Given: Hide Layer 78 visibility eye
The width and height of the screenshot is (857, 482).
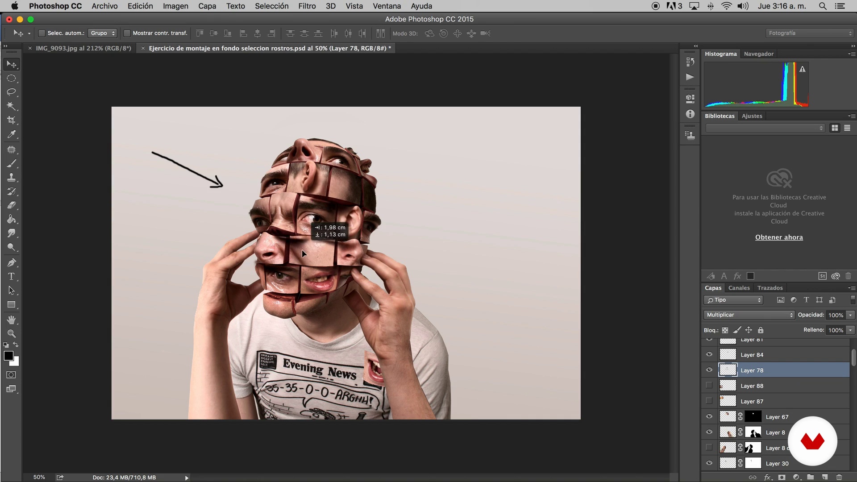Looking at the screenshot, I should 709,370.
